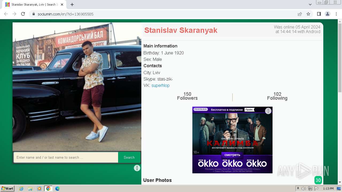Switch to the Chrome taskbar icon
The height and width of the screenshot is (192, 342).
click(48, 189)
